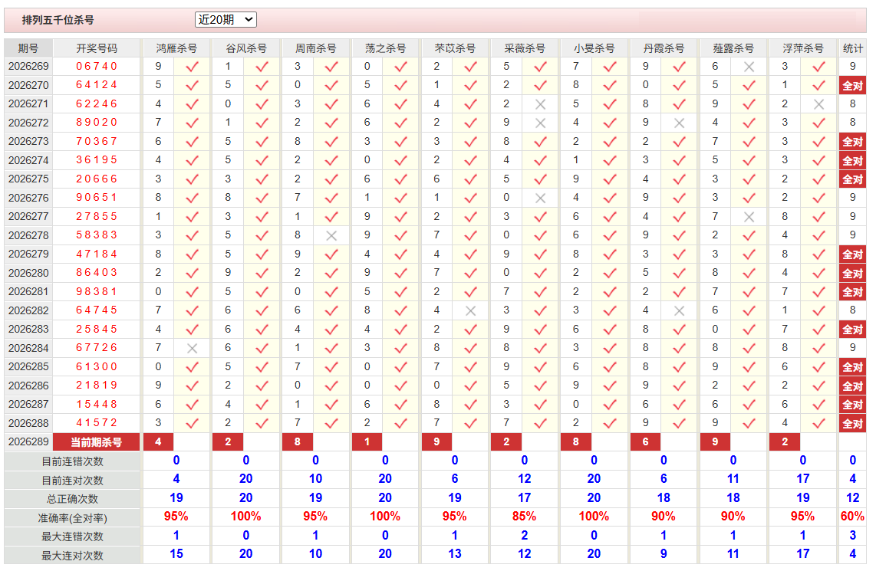Click the red 当前期杀号 label
Viewport: 876px width, 571px height.
[96, 442]
